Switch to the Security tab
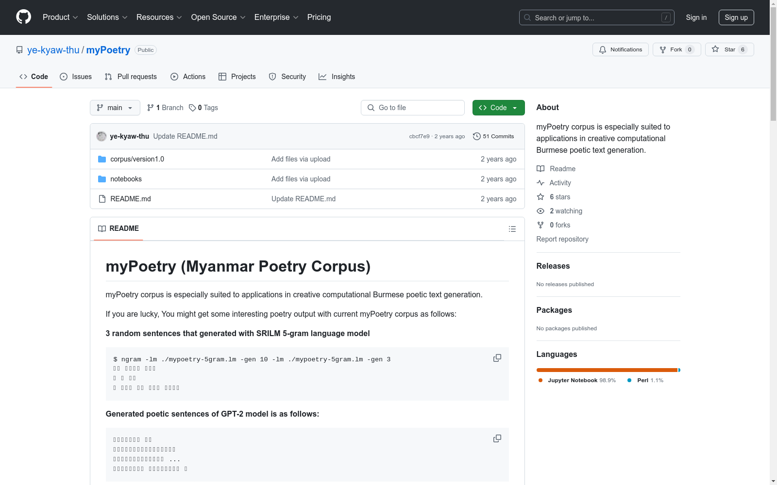This screenshot has width=777, height=485. (287, 77)
